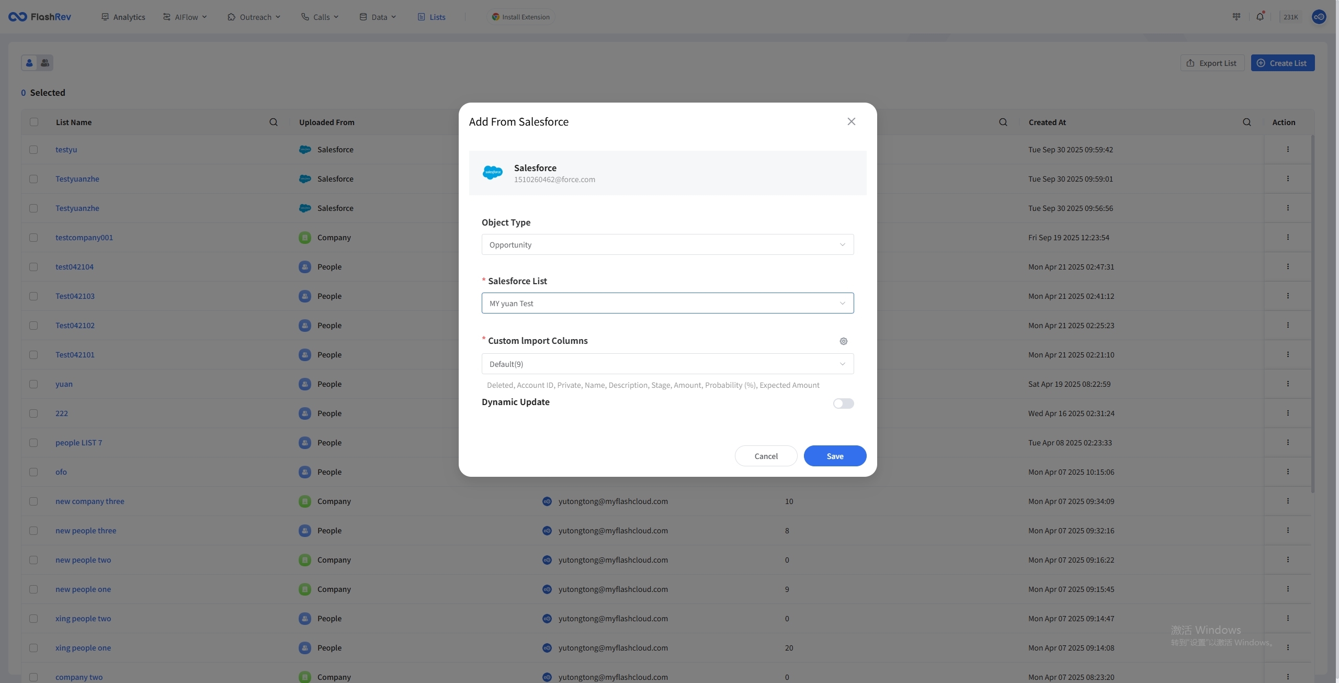The height and width of the screenshot is (683, 1339).
Task: Expand the Default(9) columns dropdown
Action: [667, 364]
